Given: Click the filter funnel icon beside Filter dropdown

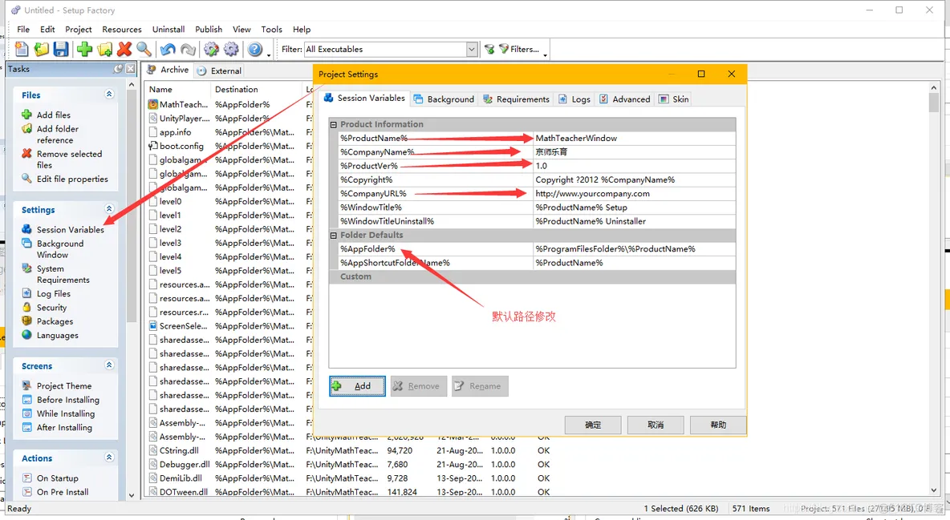Looking at the screenshot, I should [x=489, y=49].
